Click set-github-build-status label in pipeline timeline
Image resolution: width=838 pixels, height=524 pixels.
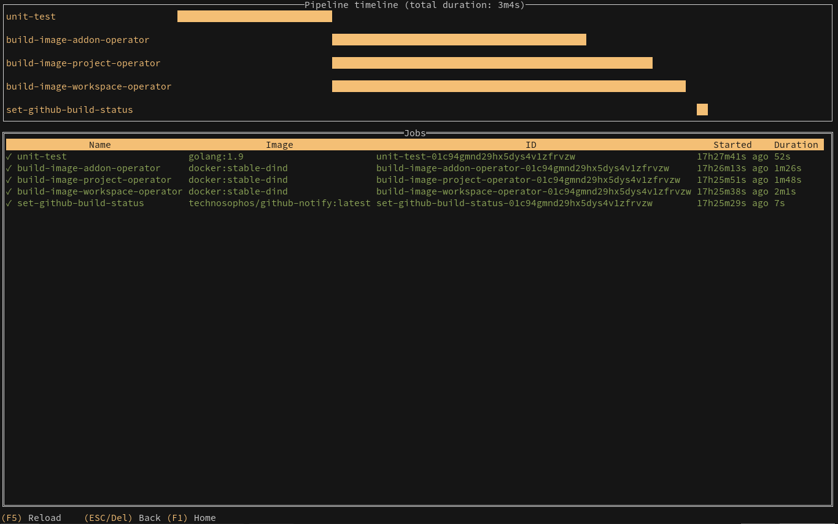[69, 110]
